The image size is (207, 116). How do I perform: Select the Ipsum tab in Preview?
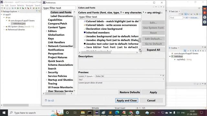90,76
